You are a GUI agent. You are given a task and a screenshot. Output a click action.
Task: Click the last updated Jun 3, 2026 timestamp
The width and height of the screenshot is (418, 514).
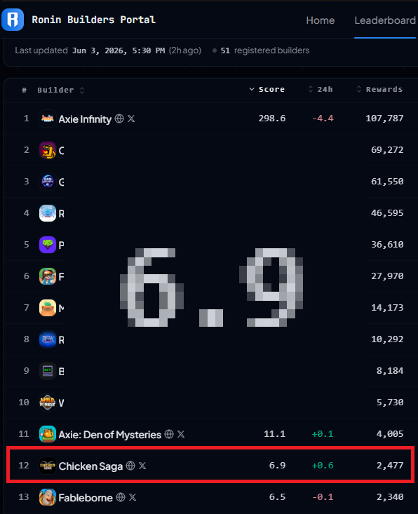pos(119,50)
